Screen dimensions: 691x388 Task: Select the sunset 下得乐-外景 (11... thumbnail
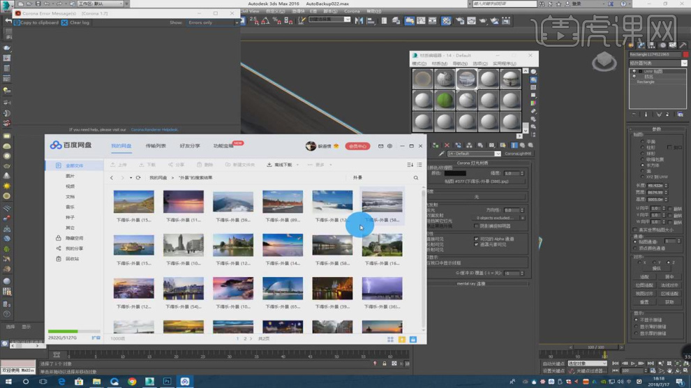click(x=184, y=202)
